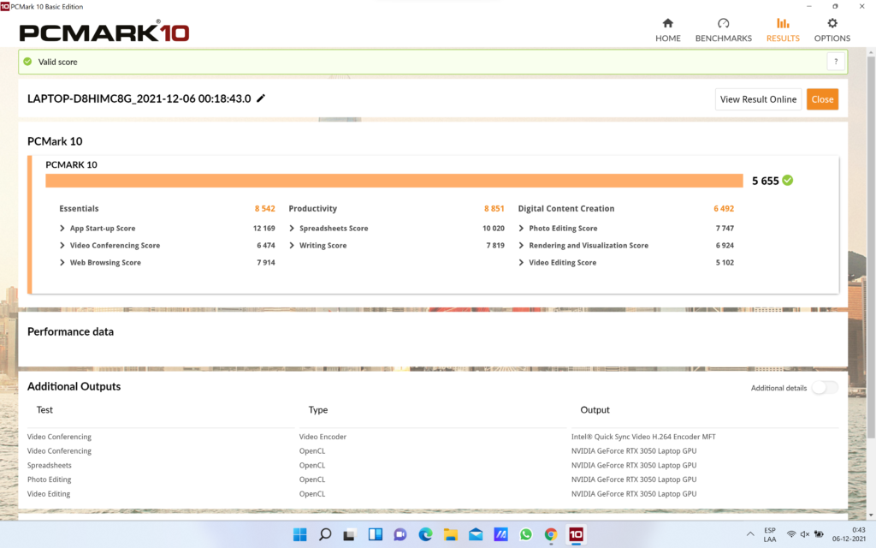Go to the BENCHMARKS section
The image size is (876, 548).
(x=723, y=29)
